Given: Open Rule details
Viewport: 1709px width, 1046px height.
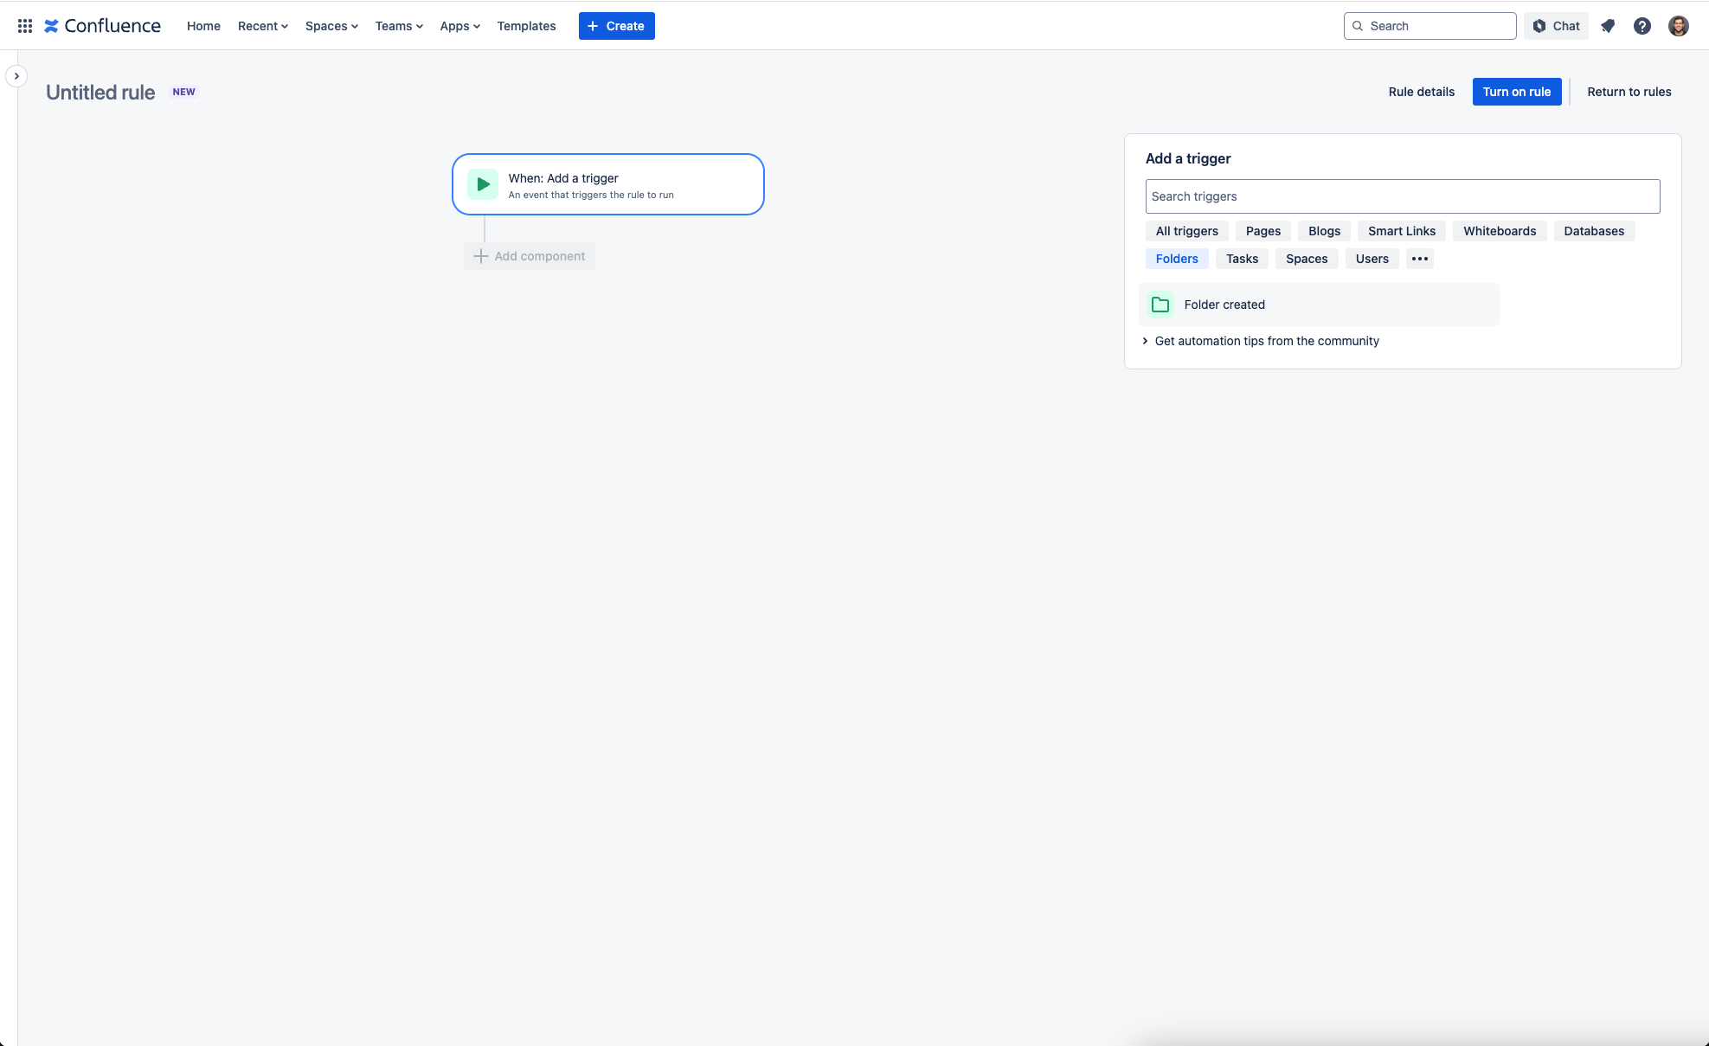Looking at the screenshot, I should 1421,92.
